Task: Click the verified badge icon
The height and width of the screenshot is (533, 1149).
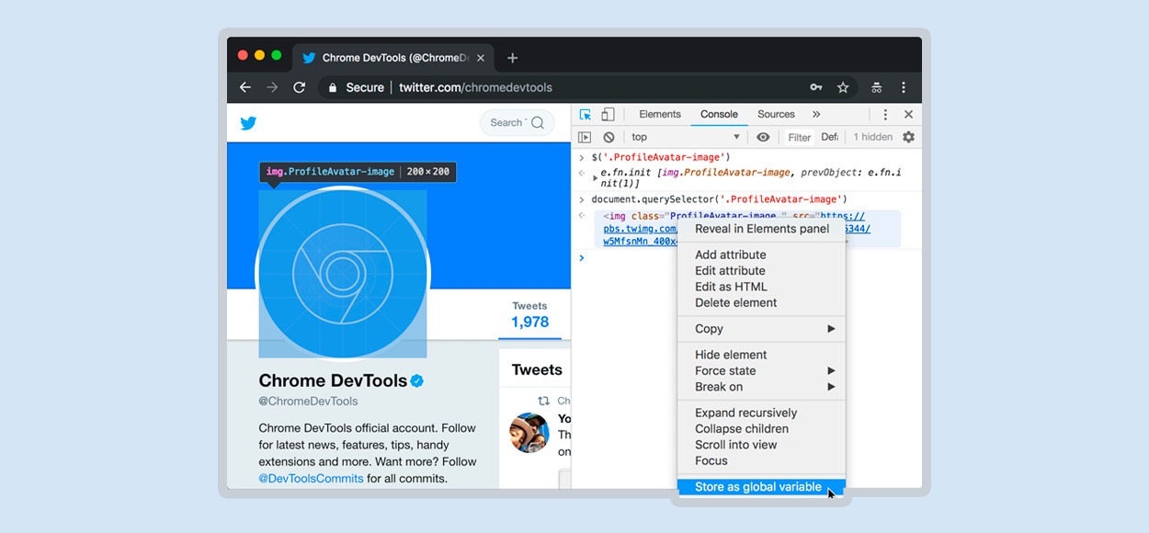Action: pyautogui.click(x=417, y=380)
